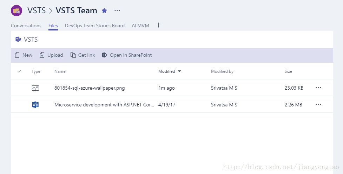Click the Upload icon

[x=42, y=55]
